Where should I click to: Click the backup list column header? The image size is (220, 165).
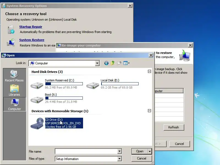click(x=169, y=91)
